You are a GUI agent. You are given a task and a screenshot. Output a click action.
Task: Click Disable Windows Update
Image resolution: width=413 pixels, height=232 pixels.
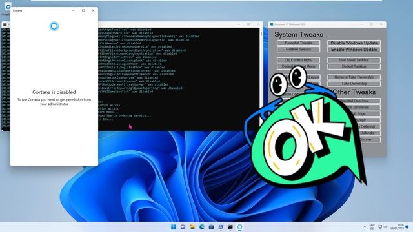coord(354,43)
